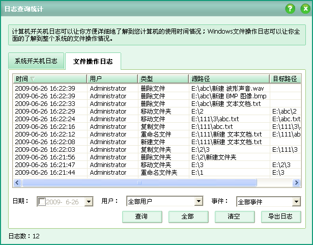
Task: Select the 重命名文件 row at 16:22:12
Action: click(x=153, y=134)
